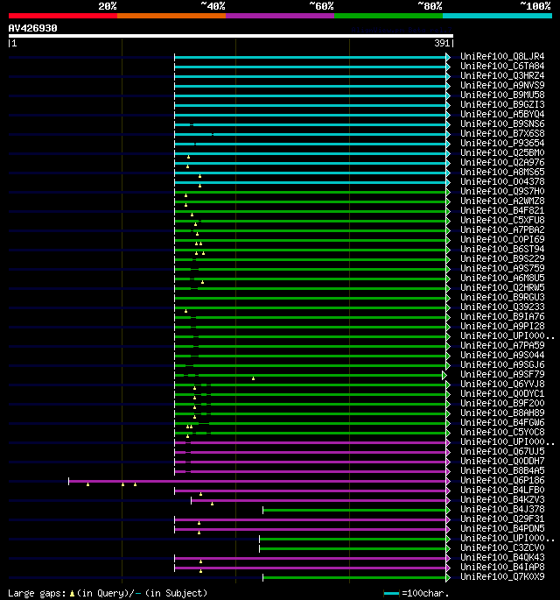560x600 pixels.
Task: Select hit label UniRef100_Q29F31
Action: coord(502,519)
